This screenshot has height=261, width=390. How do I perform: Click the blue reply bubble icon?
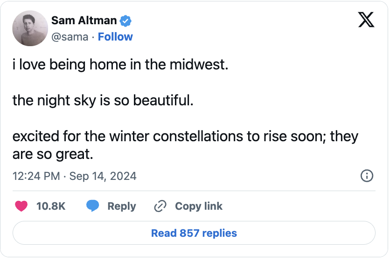click(93, 206)
